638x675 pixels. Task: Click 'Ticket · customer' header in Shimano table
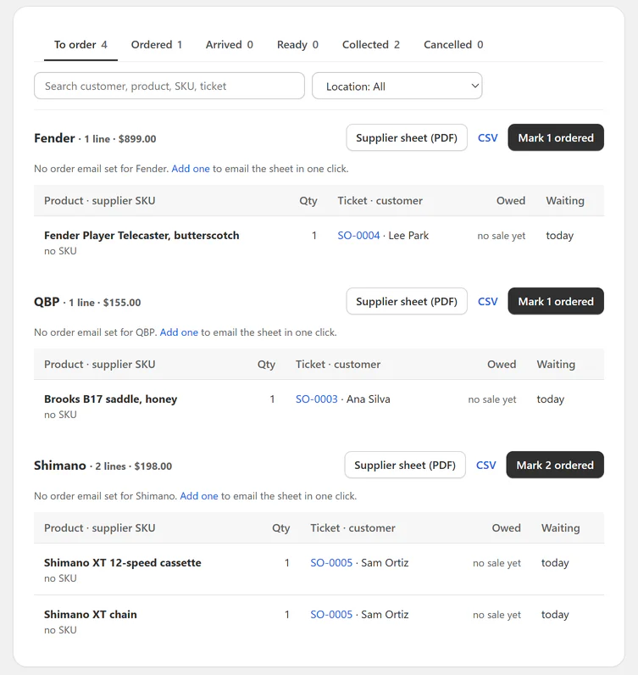click(x=352, y=527)
